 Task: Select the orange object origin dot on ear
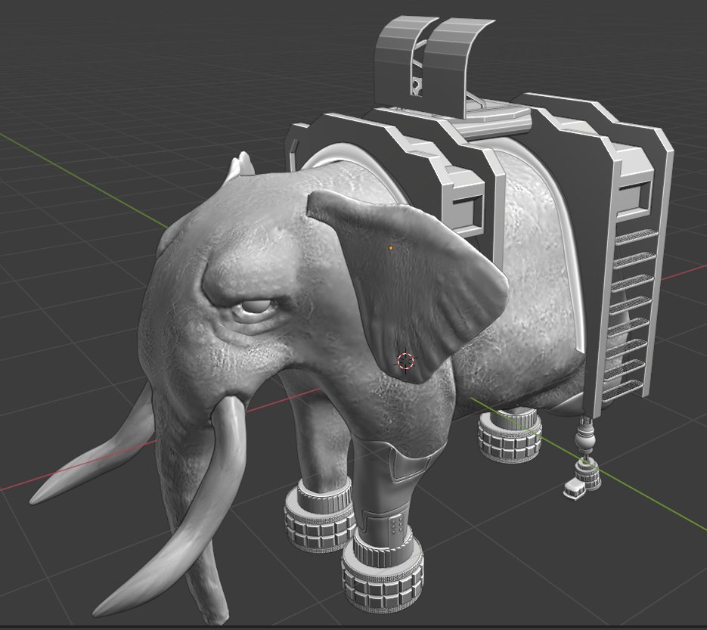click(391, 247)
